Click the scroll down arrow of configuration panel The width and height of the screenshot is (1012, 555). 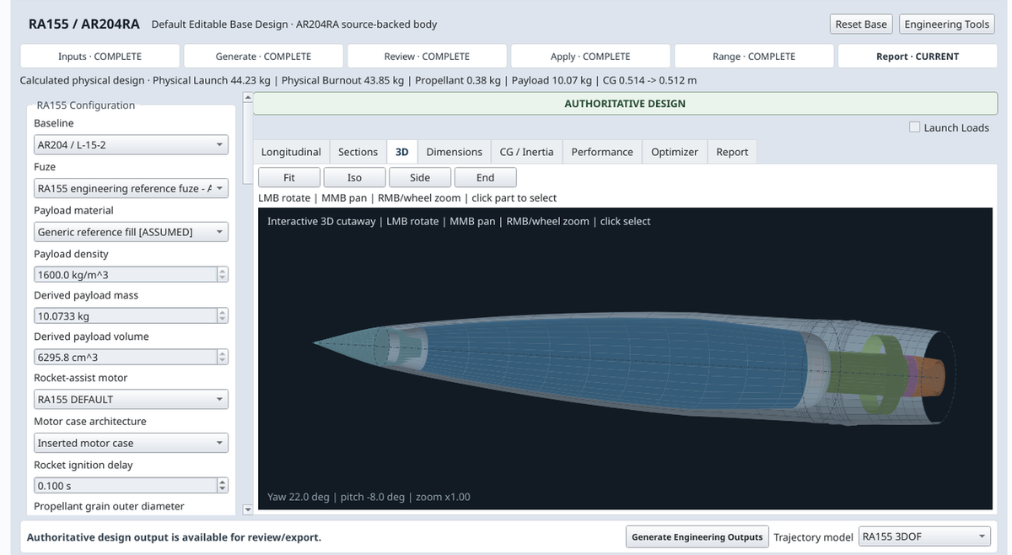click(247, 509)
